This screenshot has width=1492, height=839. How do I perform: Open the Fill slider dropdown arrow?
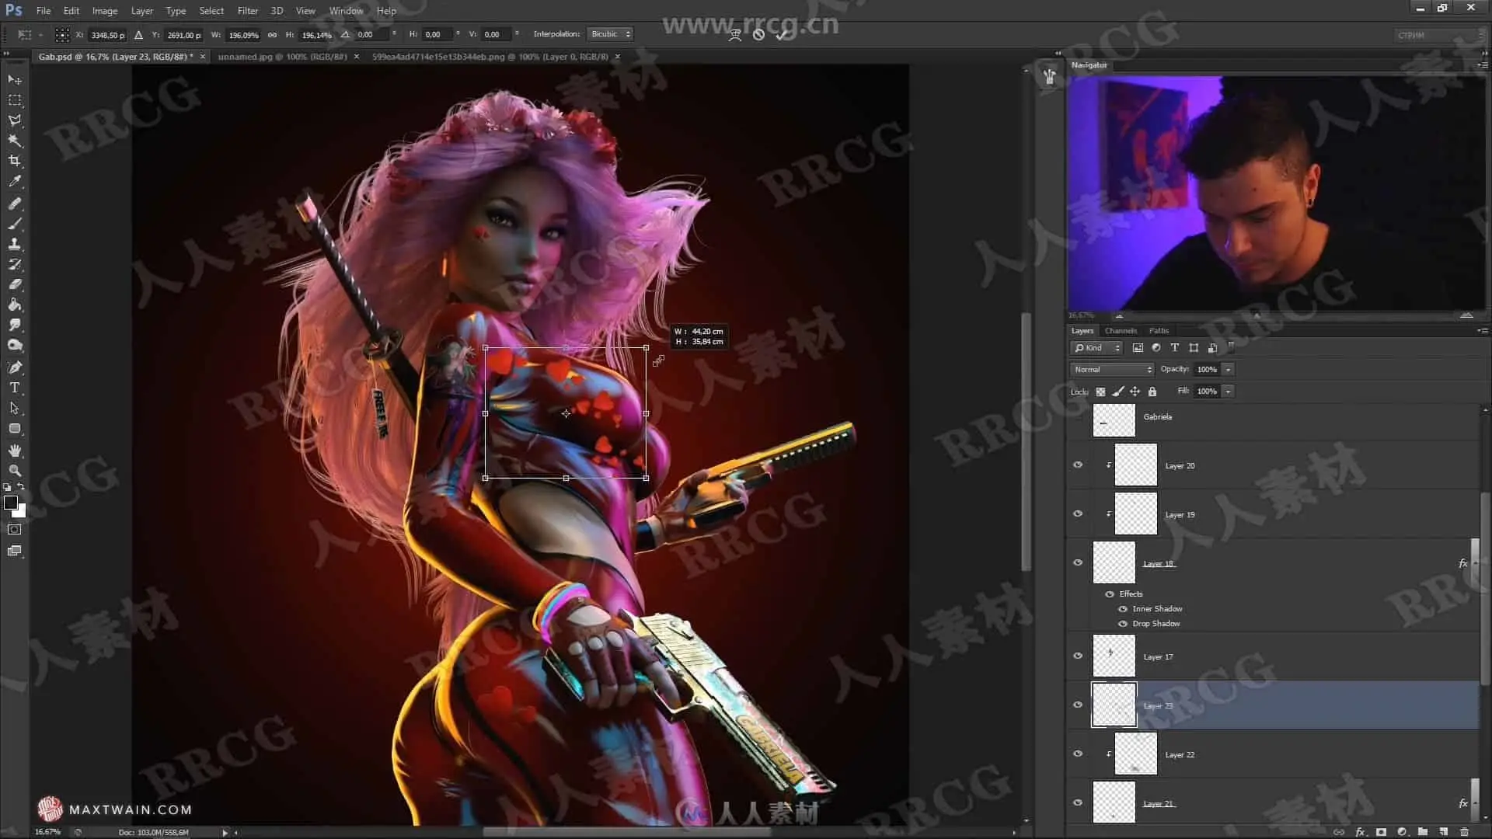tap(1229, 391)
